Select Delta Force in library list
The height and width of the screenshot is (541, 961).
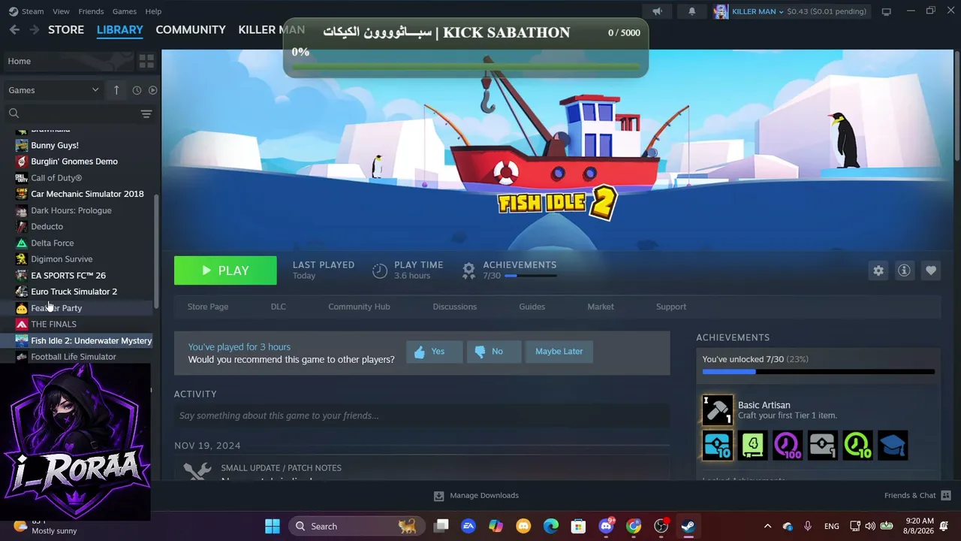point(52,243)
